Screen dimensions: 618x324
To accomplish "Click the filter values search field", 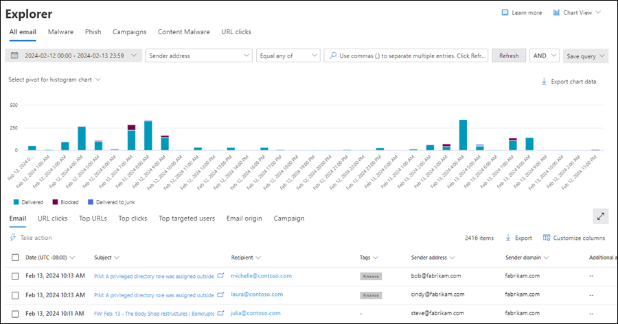I will pos(406,55).
